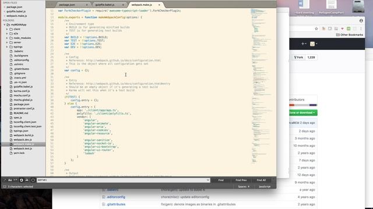This screenshot has width=373, height=209.
Task: Click the code minimap
Action: [x=262, y=87]
